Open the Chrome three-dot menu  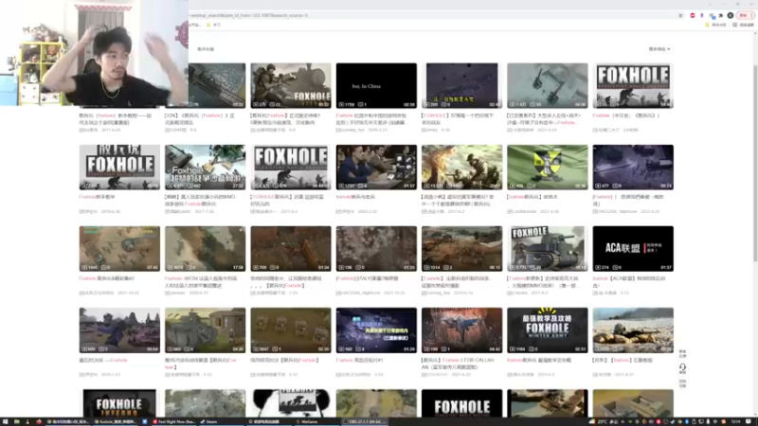(x=751, y=15)
